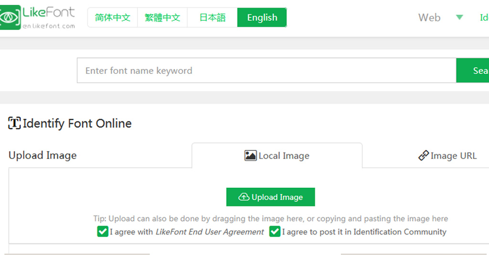Uncheck the post in Identification Community checkbox

275,232
